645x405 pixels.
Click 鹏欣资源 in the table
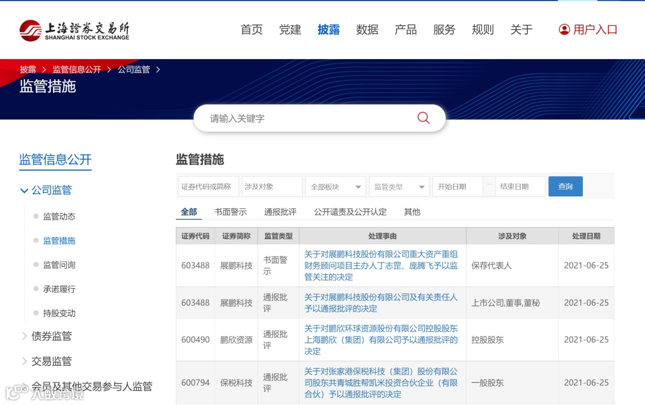236,340
